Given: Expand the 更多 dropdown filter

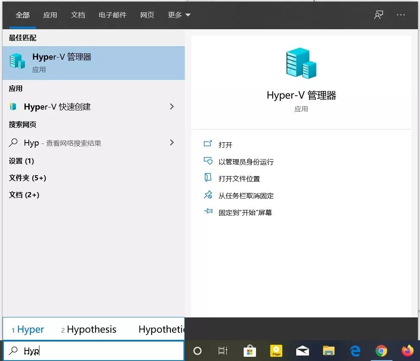Looking at the screenshot, I should (179, 15).
